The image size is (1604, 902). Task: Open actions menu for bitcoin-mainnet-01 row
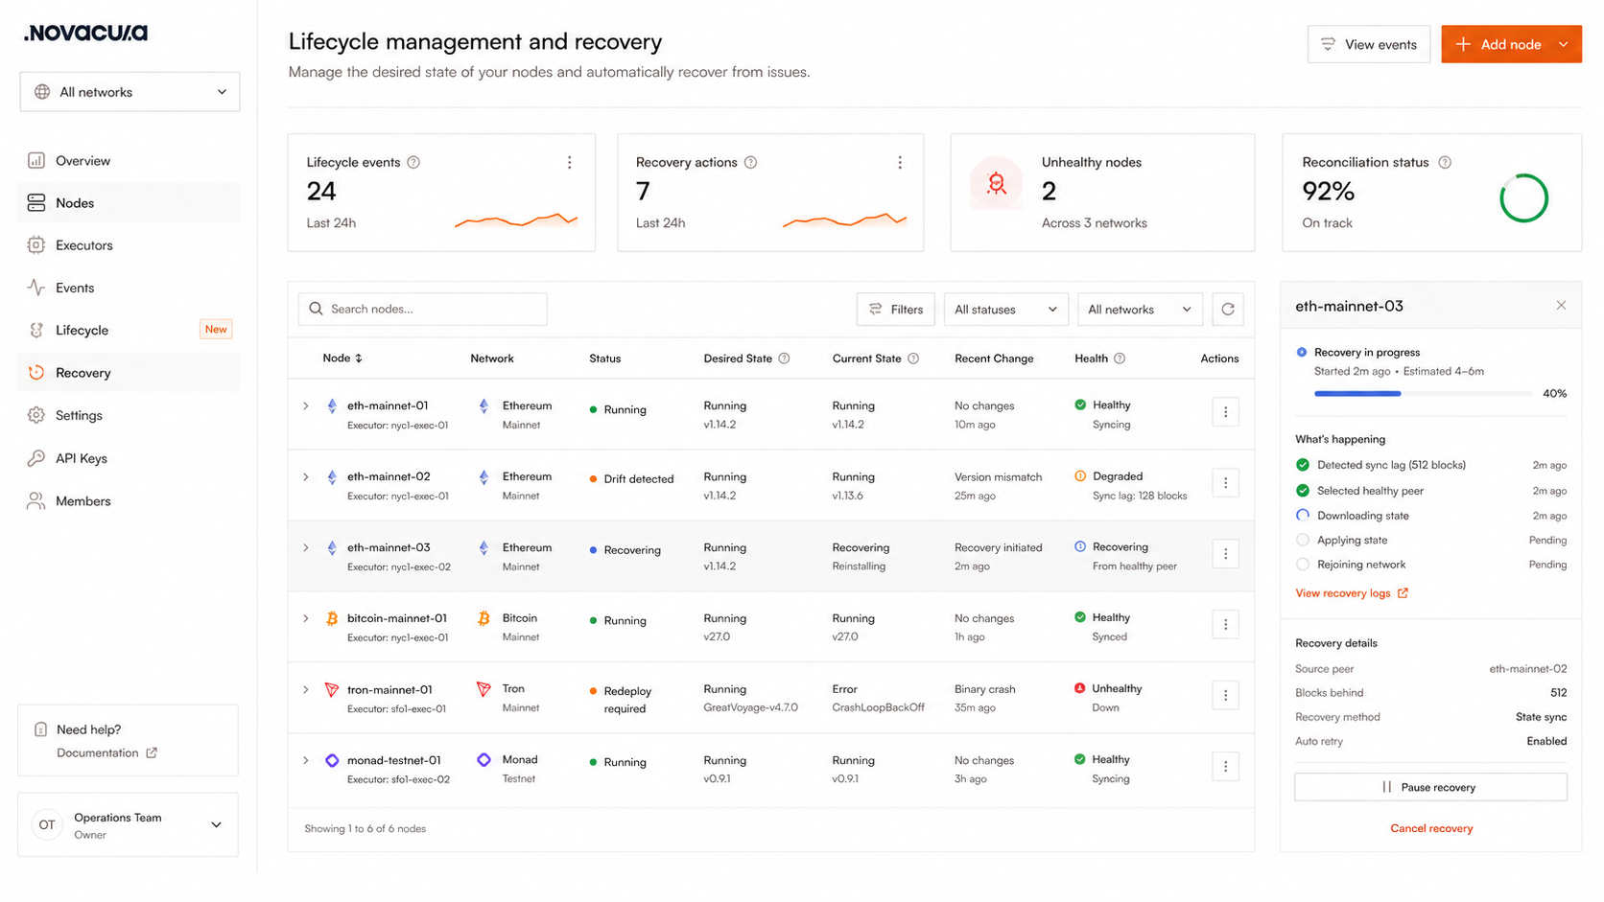[1225, 625]
